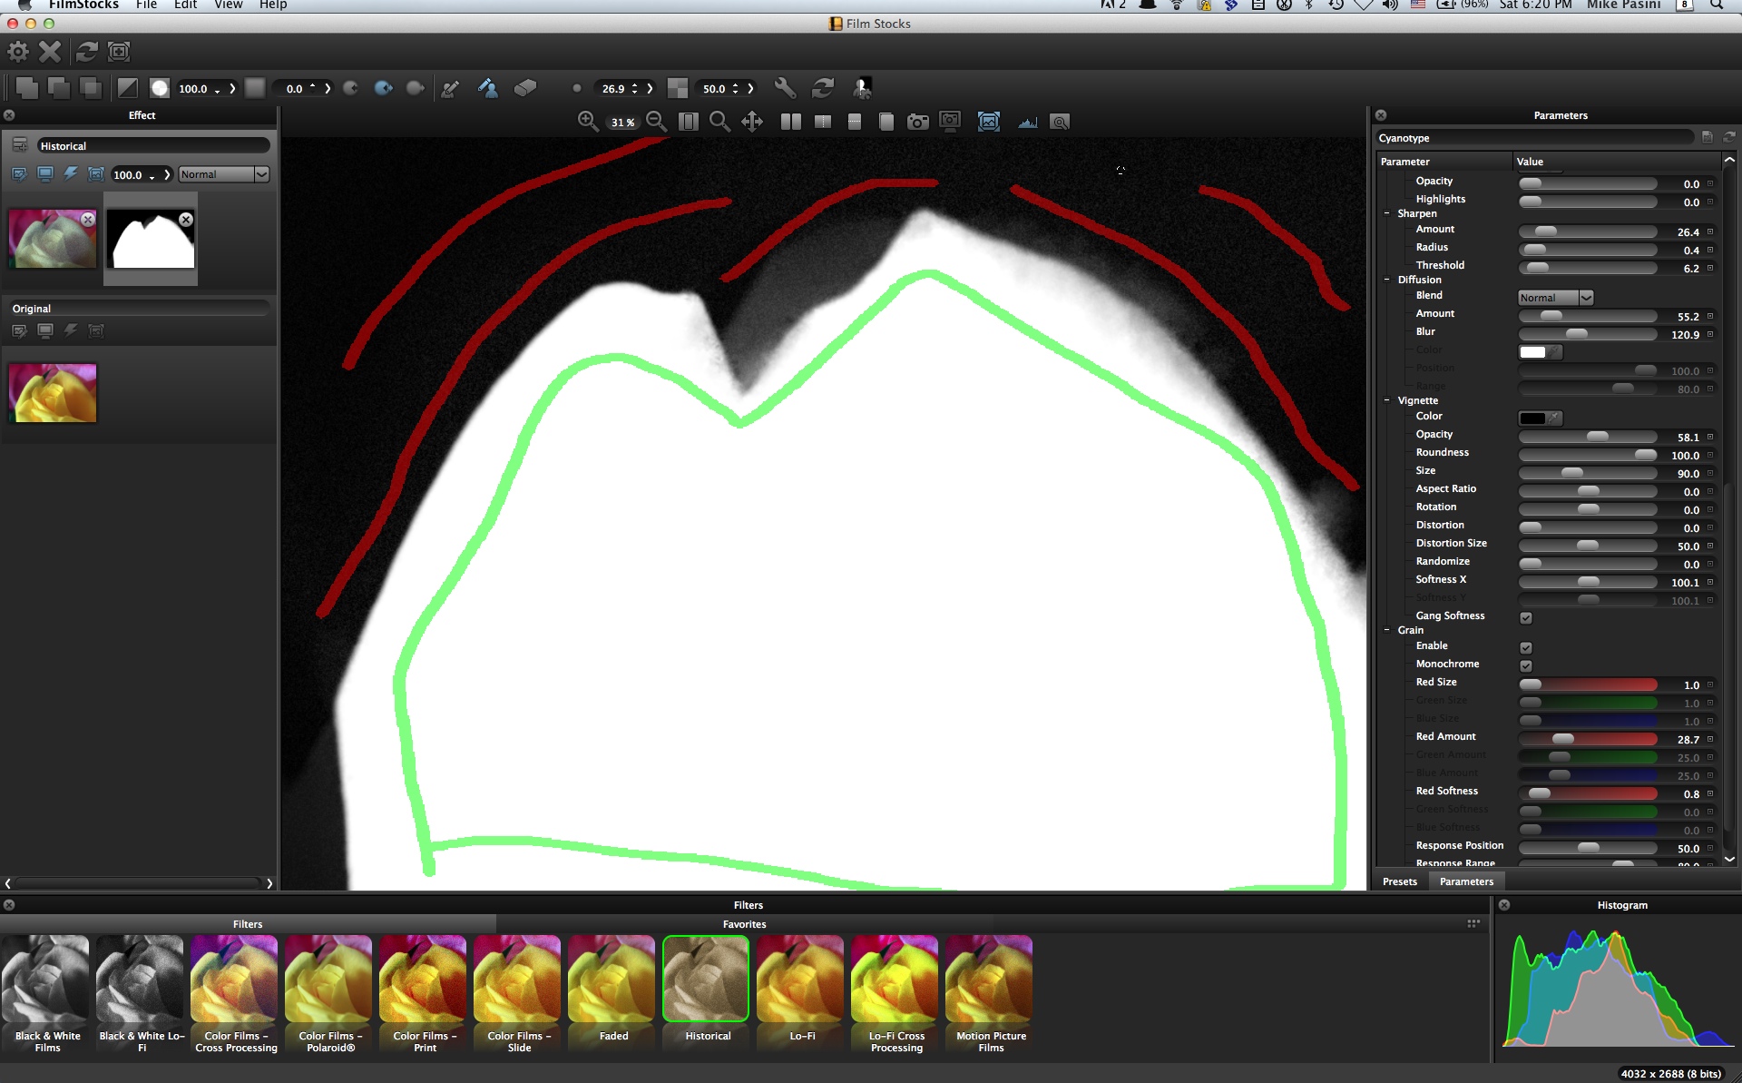Screen dimensions: 1742x1083
Task: Toggle the Monochrome grain checkbox
Action: click(1526, 666)
